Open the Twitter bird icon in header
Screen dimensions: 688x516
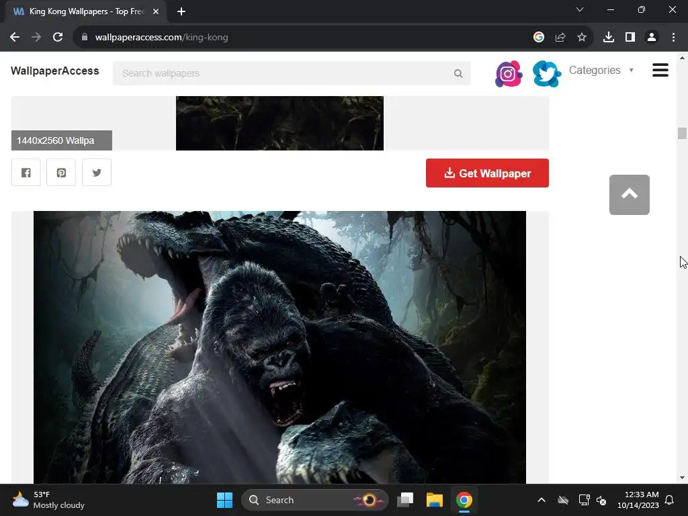click(547, 74)
